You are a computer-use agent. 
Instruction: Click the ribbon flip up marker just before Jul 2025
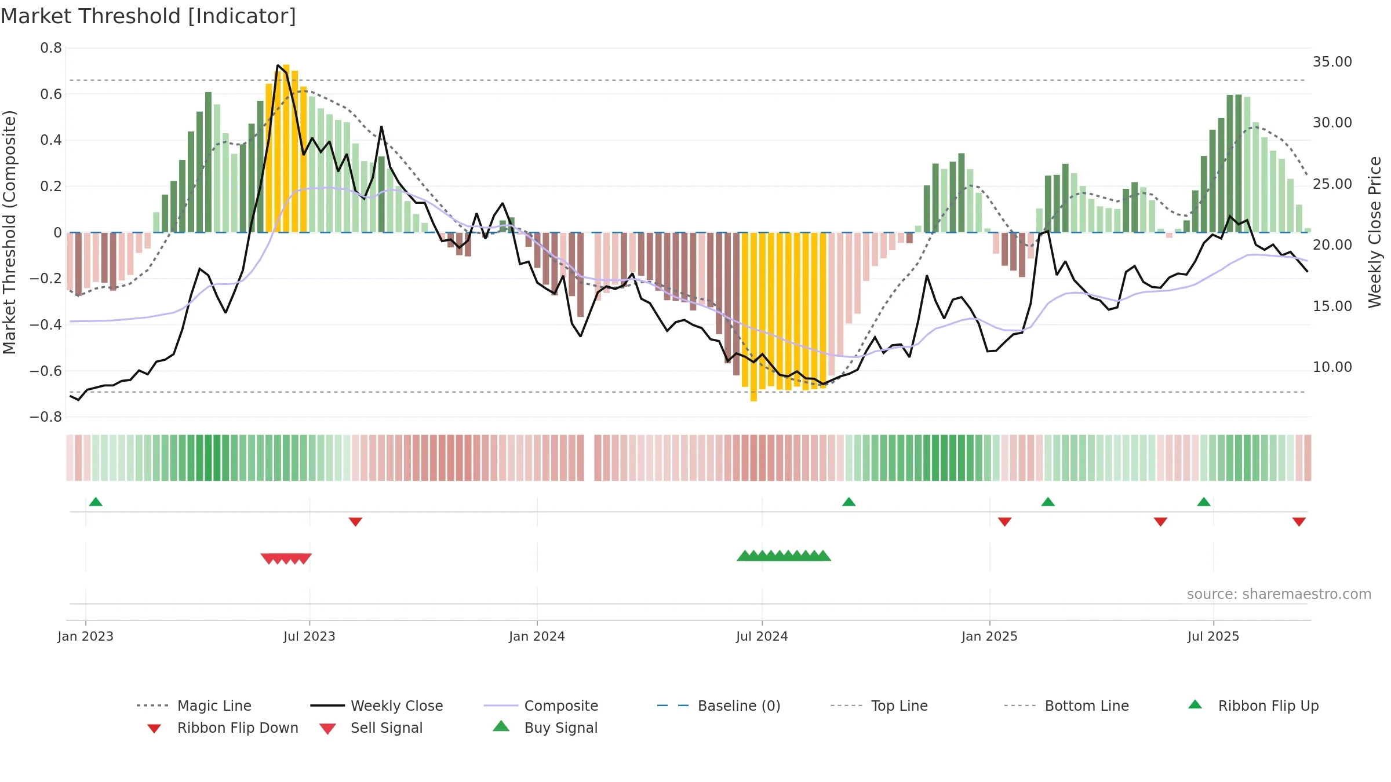[x=1204, y=502]
